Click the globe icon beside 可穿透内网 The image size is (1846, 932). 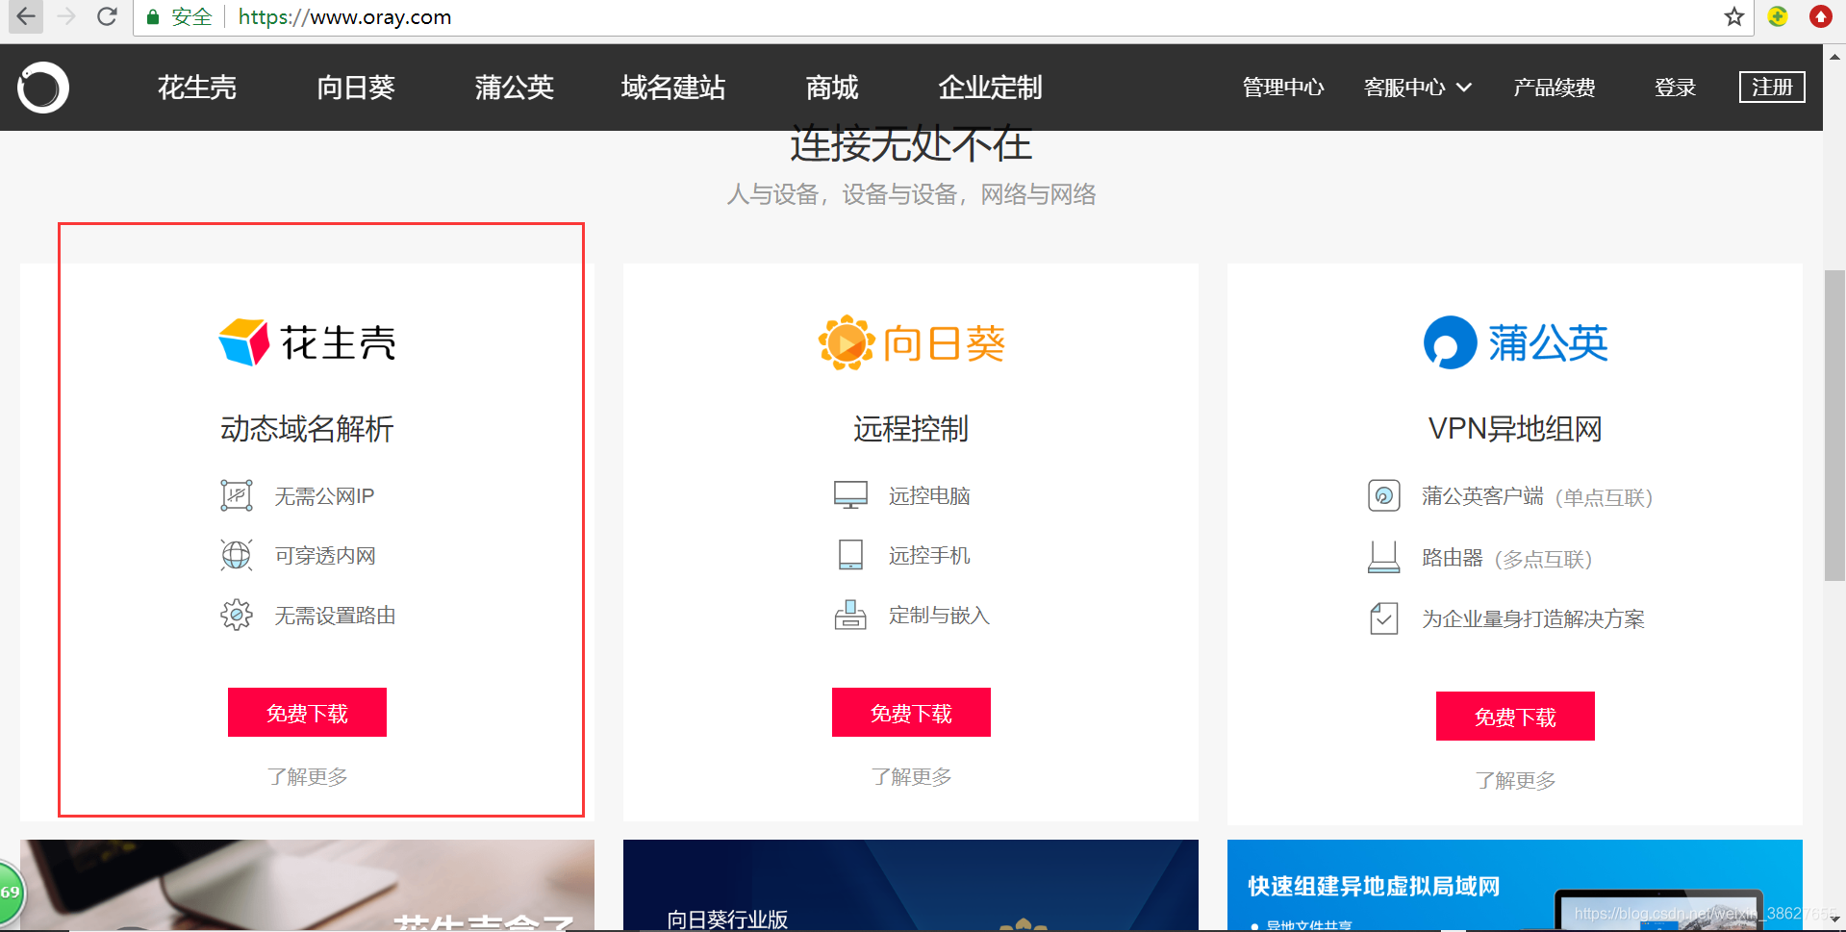tap(237, 555)
